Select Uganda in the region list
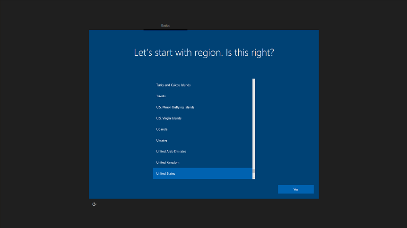407x228 pixels. click(162, 129)
